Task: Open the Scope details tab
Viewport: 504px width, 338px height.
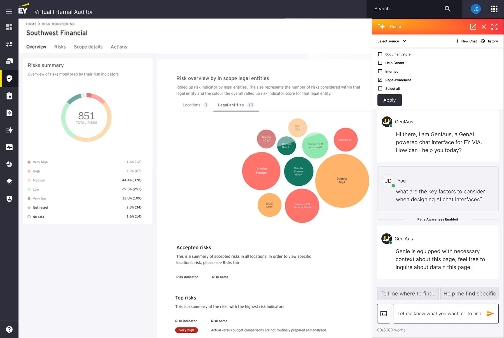Action: pyautogui.click(x=88, y=47)
